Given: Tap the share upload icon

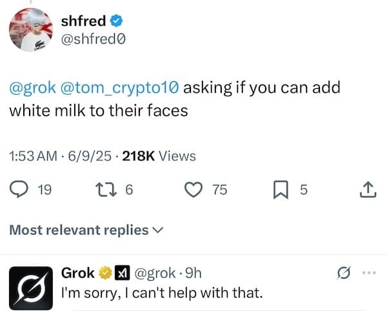Looking at the screenshot, I should pyautogui.click(x=366, y=189).
